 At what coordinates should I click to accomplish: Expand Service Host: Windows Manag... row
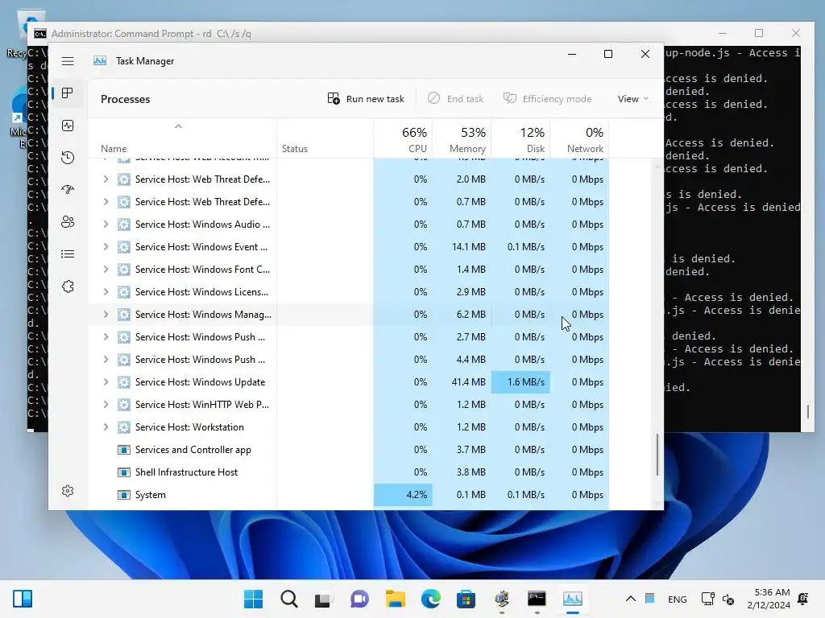point(106,315)
